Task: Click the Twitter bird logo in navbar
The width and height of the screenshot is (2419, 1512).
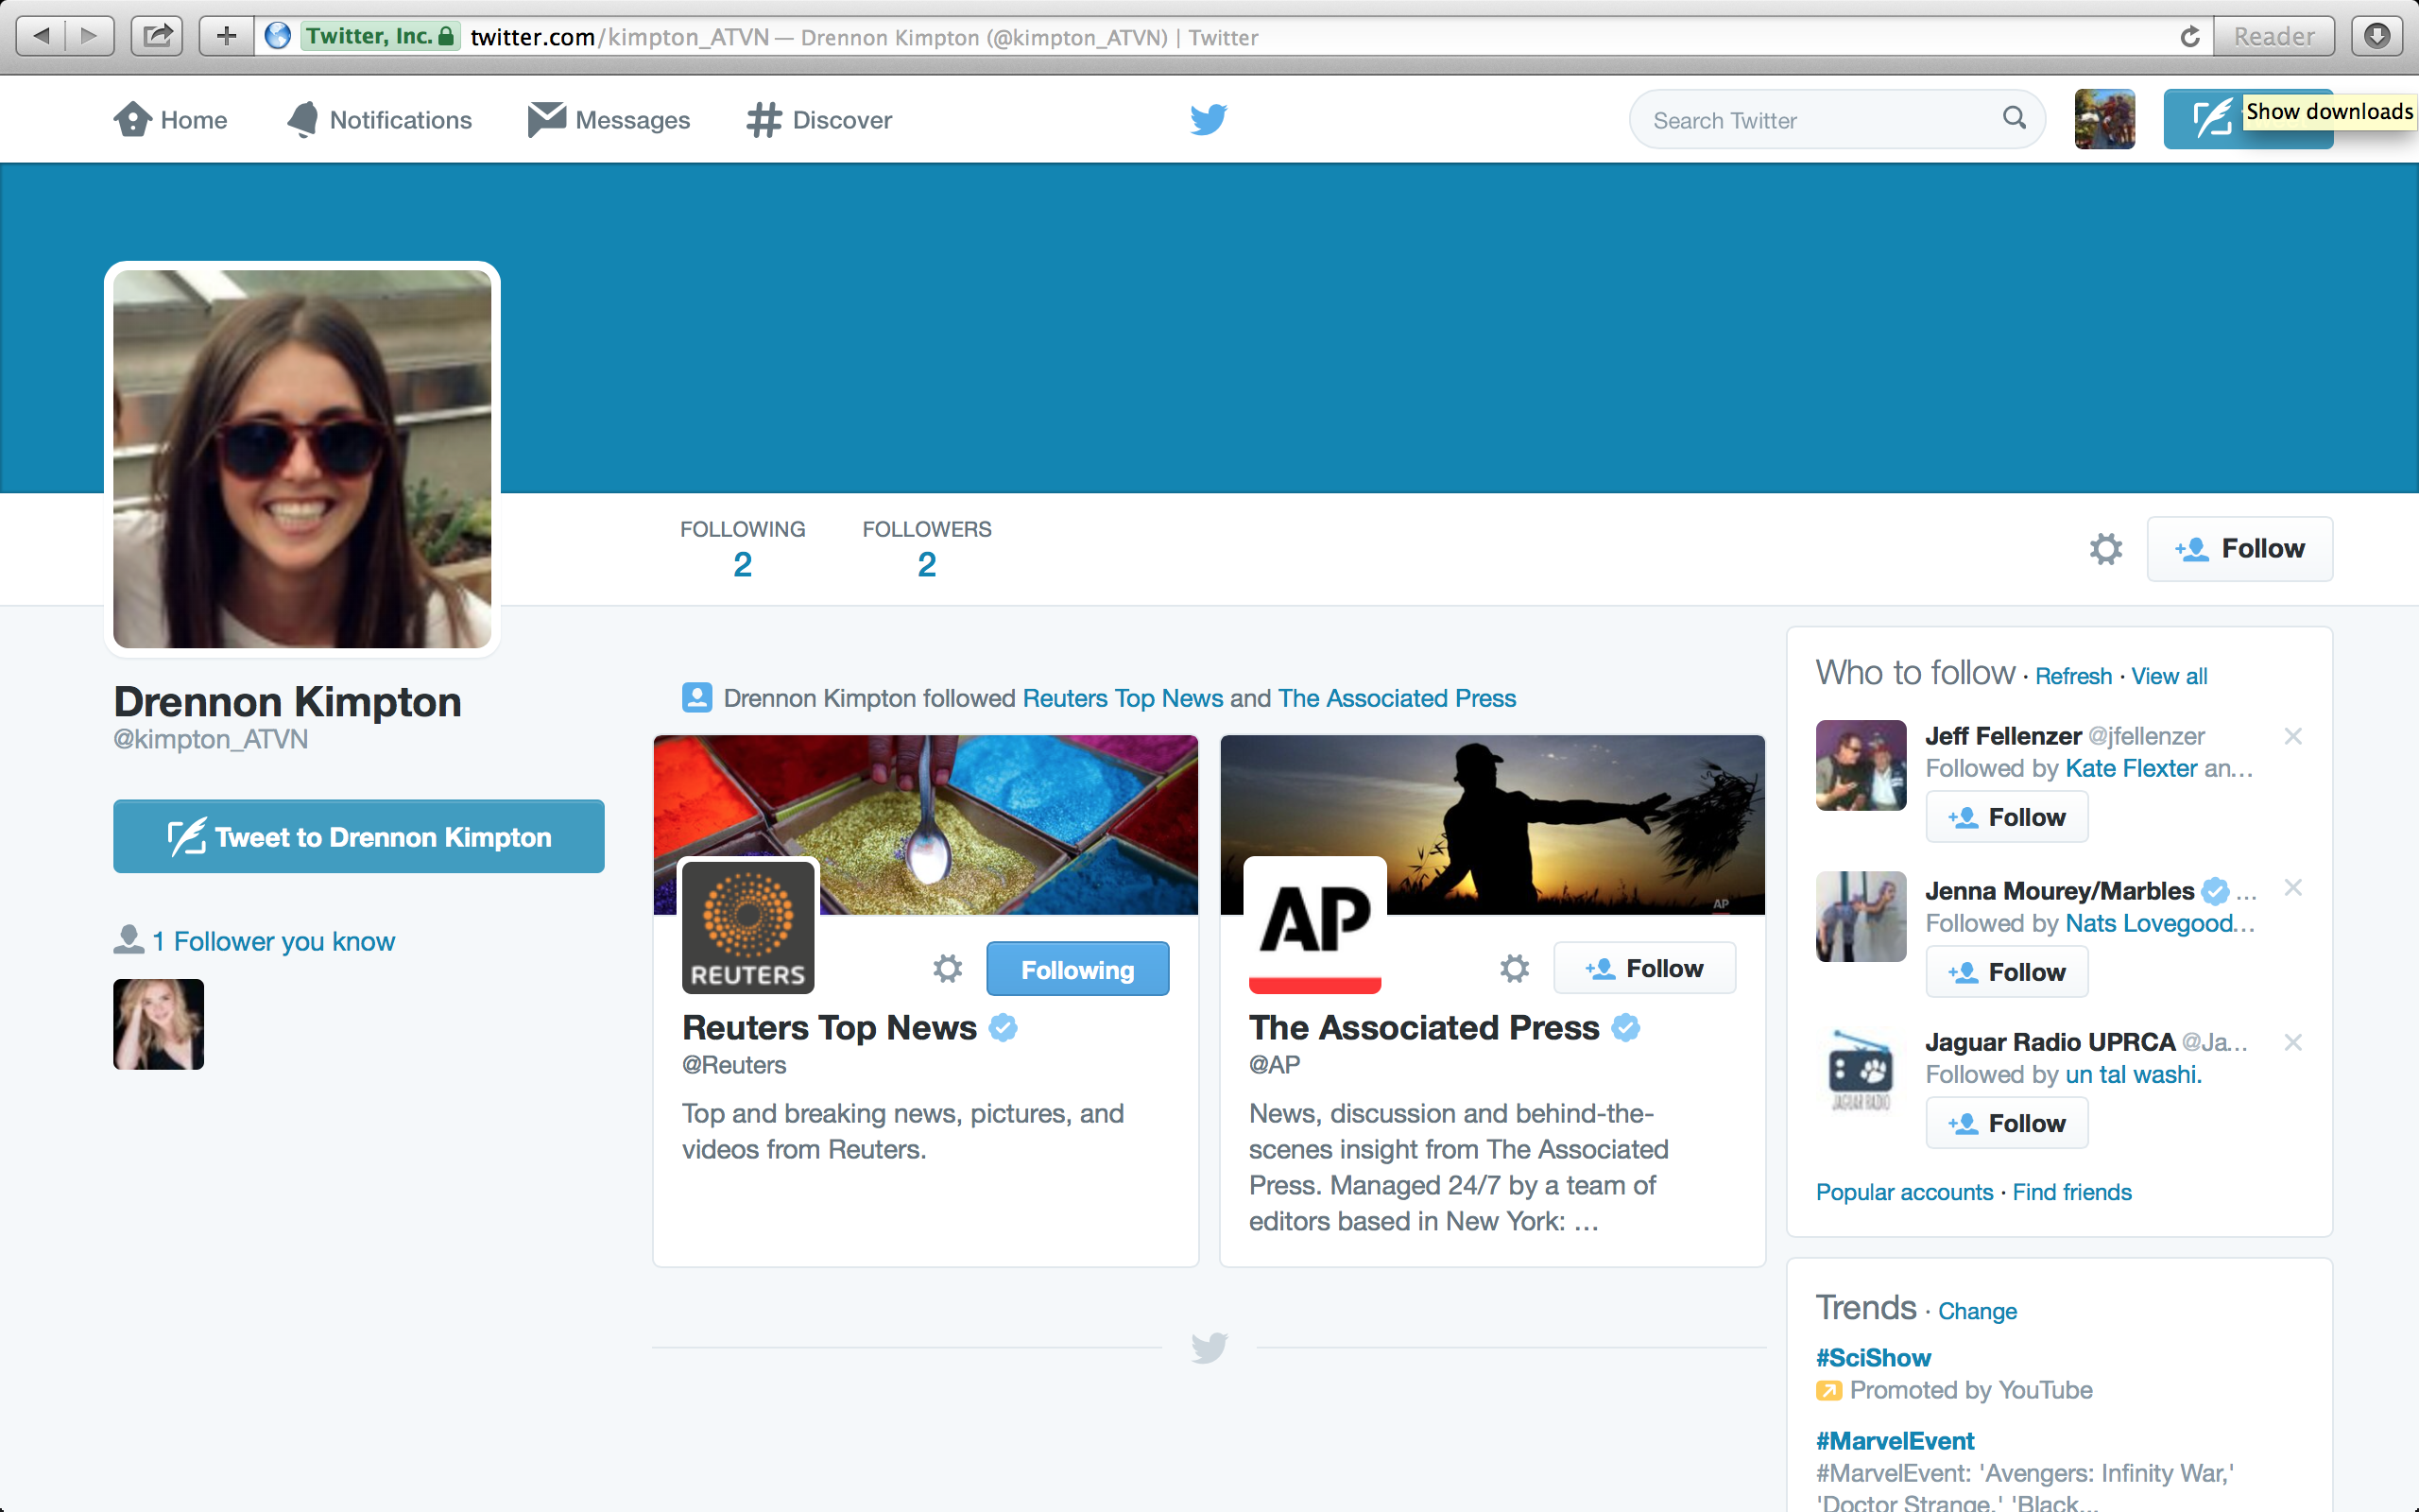Action: click(1209, 119)
